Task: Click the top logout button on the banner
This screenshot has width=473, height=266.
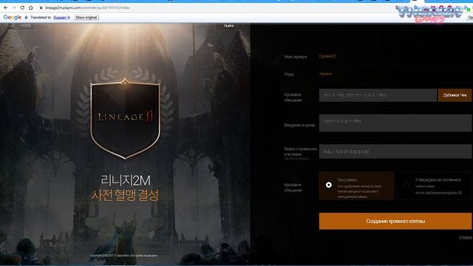Action: coord(229,26)
